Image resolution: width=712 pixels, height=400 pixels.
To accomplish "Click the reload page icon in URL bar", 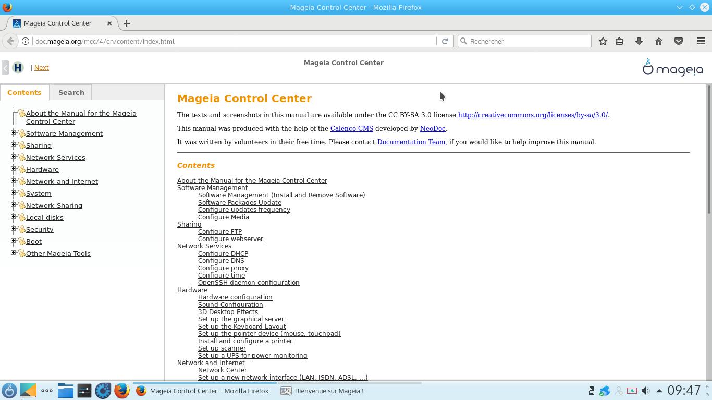I will click(x=445, y=41).
